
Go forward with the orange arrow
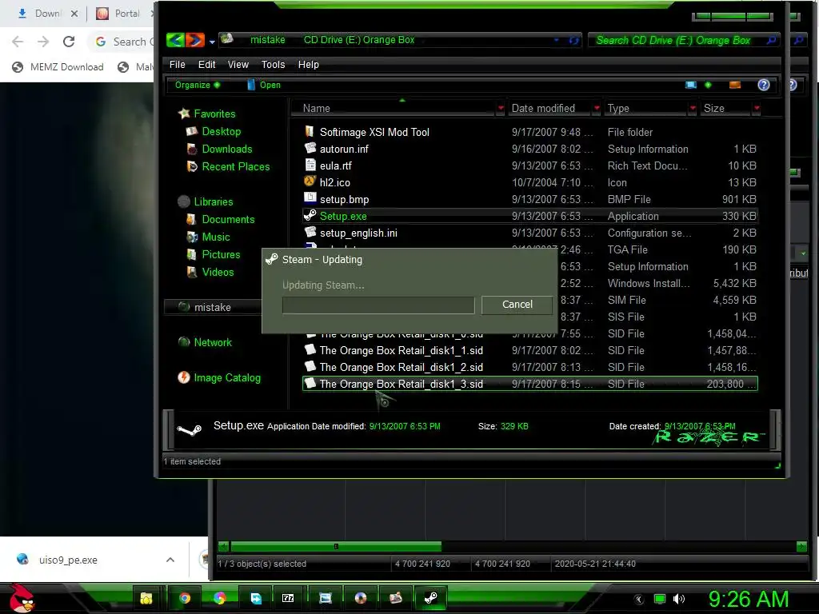pos(195,40)
